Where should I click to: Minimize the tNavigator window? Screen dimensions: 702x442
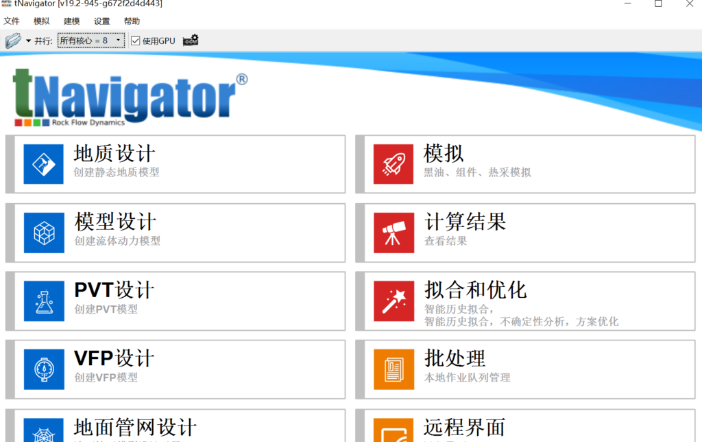628,3
